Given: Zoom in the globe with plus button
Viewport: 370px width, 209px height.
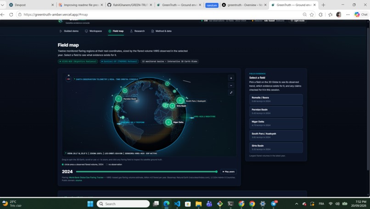Looking at the screenshot, I should (x=231, y=78).
